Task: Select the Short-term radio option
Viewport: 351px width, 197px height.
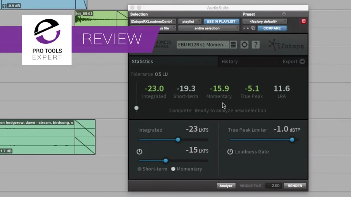Action: (x=139, y=169)
